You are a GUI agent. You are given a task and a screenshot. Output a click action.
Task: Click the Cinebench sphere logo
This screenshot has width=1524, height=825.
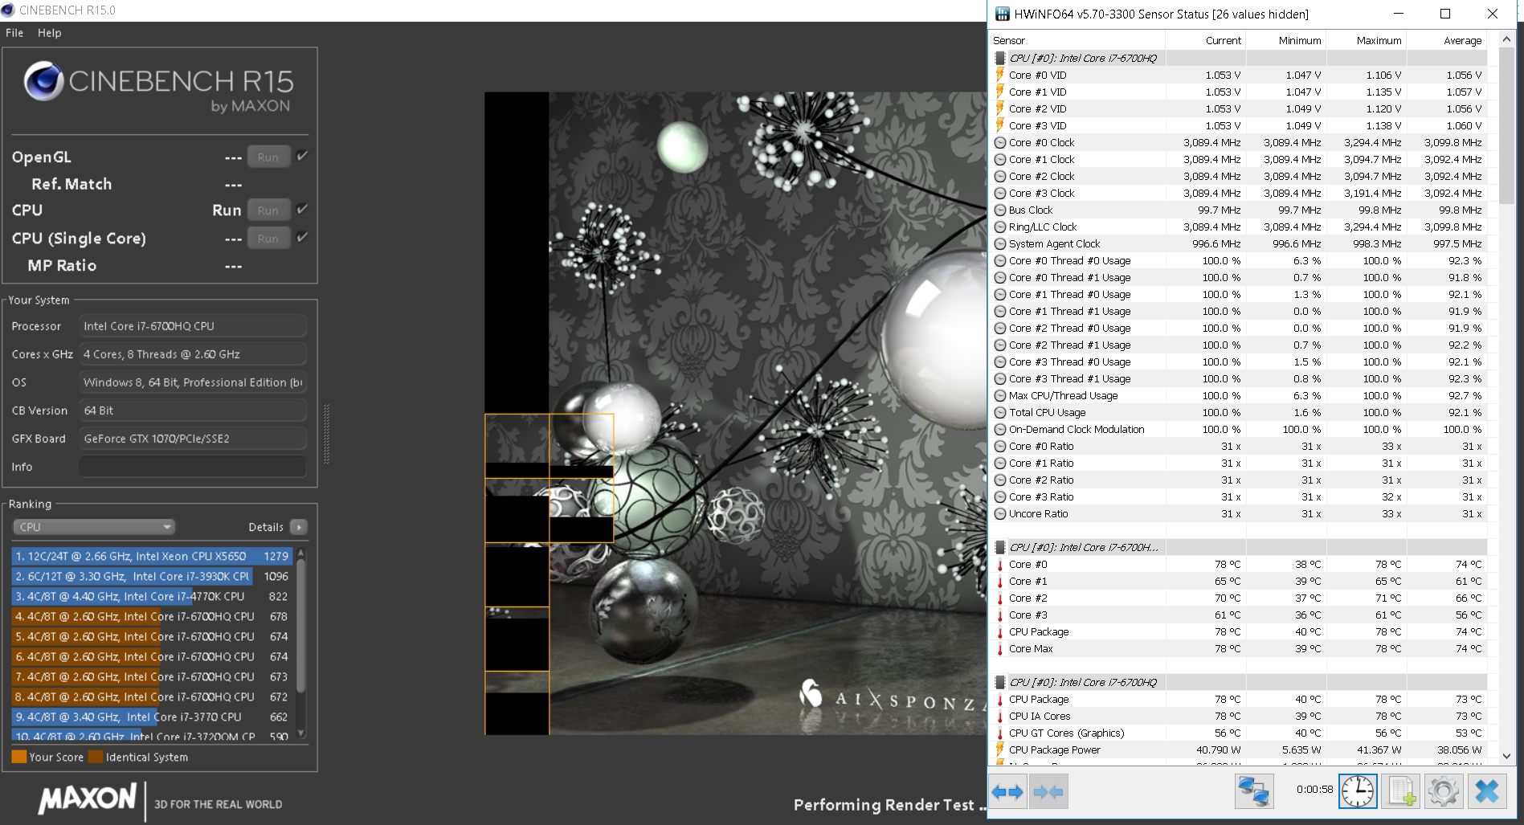(x=43, y=81)
